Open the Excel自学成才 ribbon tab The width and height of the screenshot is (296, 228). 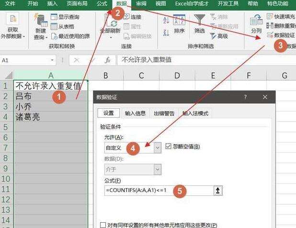pos(192,3)
